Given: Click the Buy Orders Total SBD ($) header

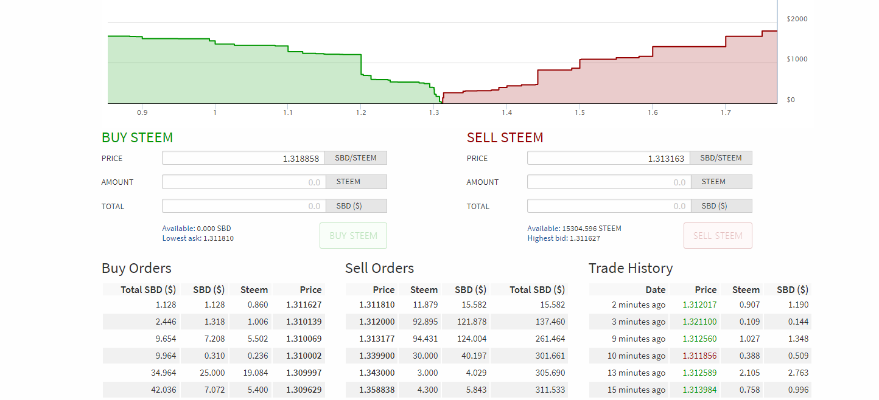Looking at the screenshot, I should [148, 289].
